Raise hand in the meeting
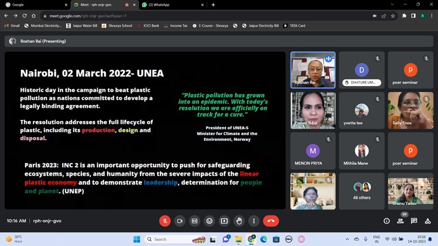The image size is (438, 246). [x=239, y=221]
